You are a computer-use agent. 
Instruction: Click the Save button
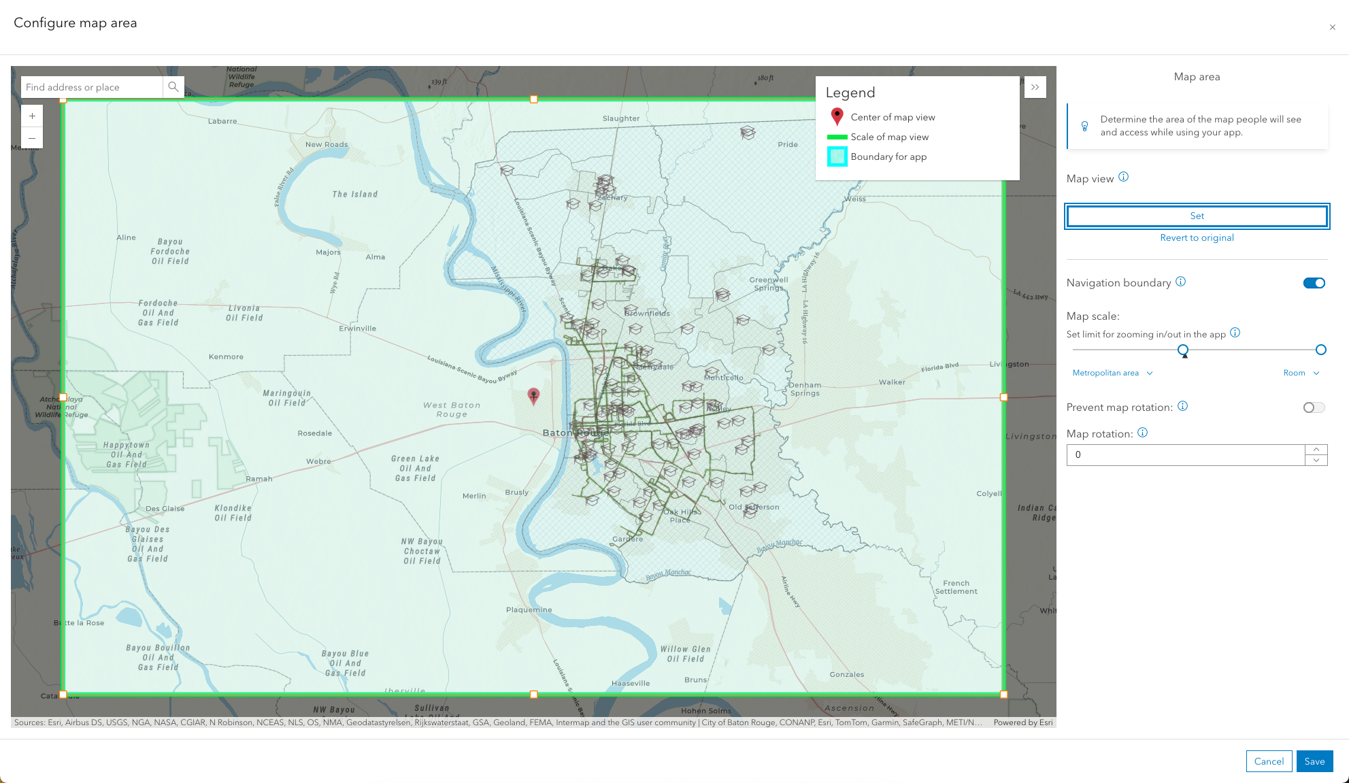click(x=1314, y=761)
